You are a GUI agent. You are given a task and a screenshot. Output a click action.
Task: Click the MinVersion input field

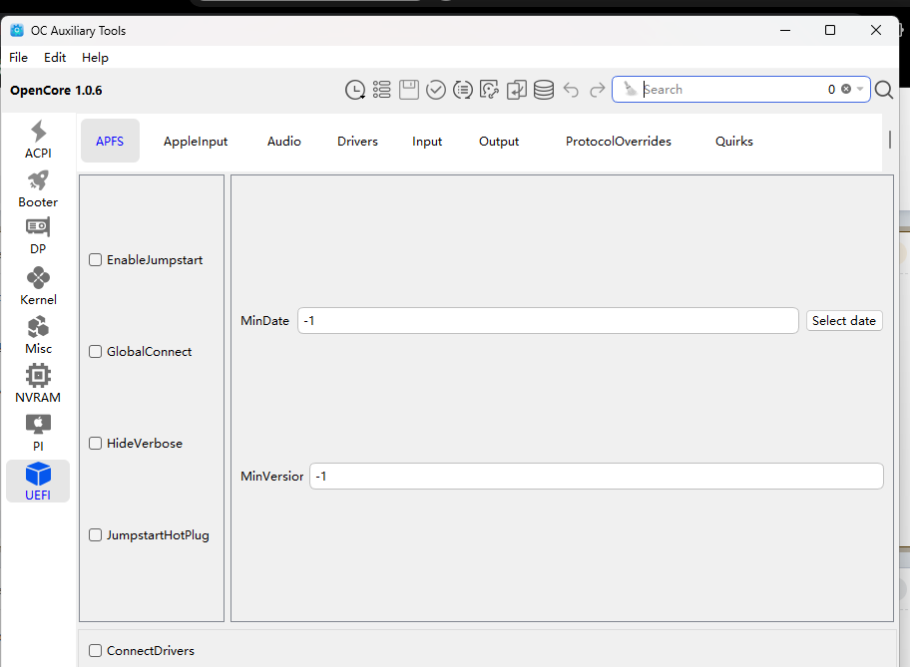point(596,477)
